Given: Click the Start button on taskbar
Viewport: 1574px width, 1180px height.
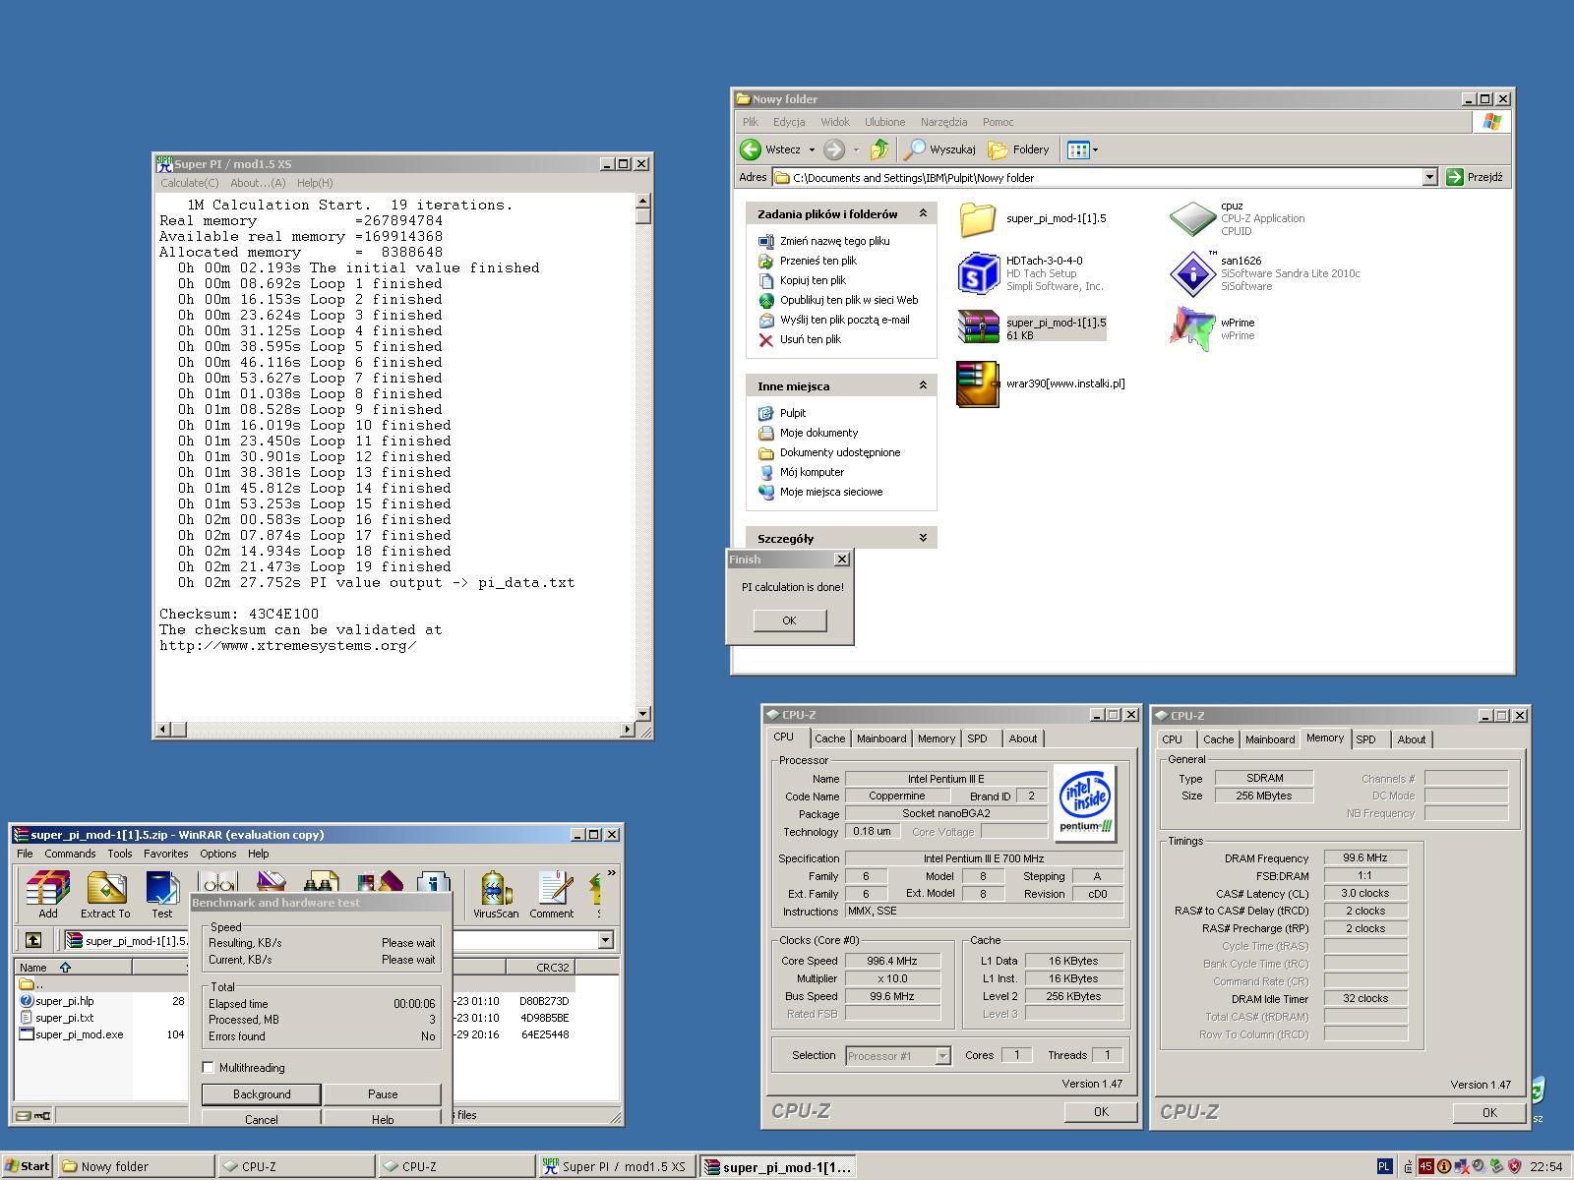Looking at the screenshot, I should [28, 1166].
